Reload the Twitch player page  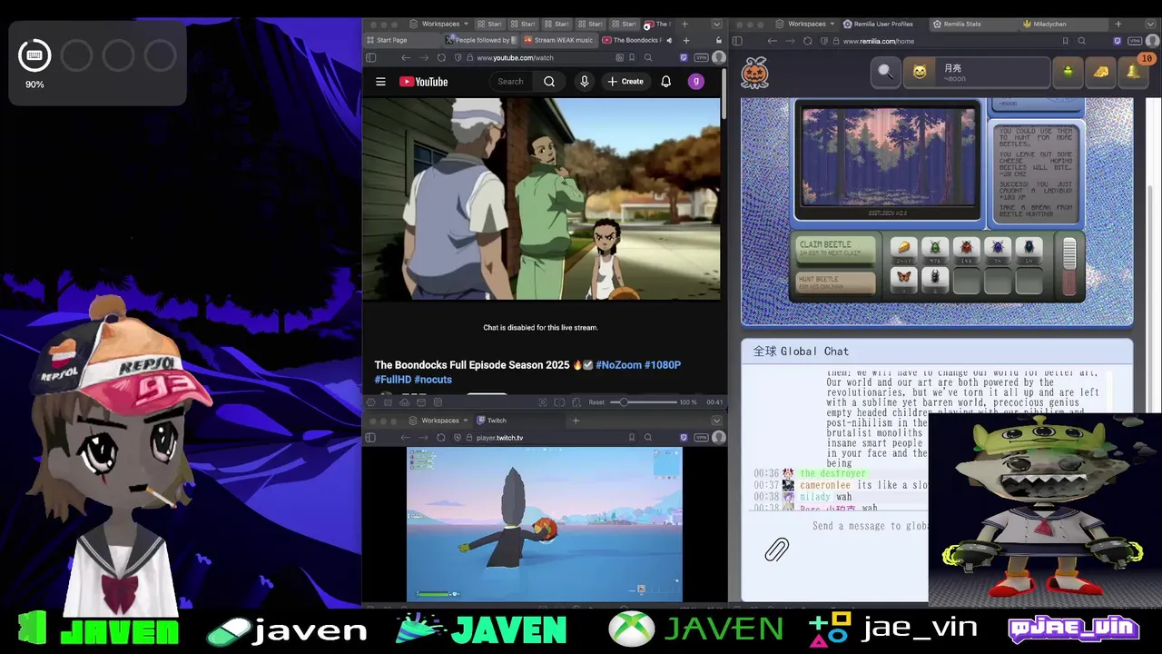[441, 438]
